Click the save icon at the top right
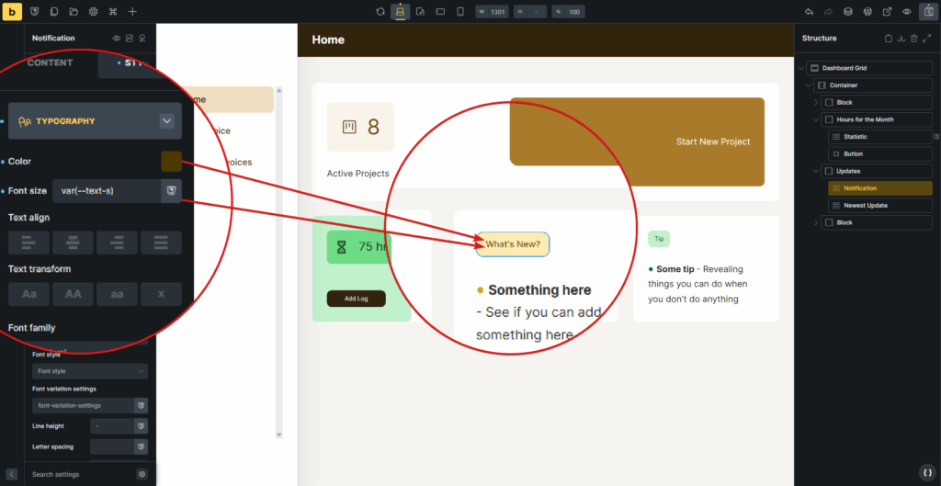The image size is (941, 486). pos(928,11)
